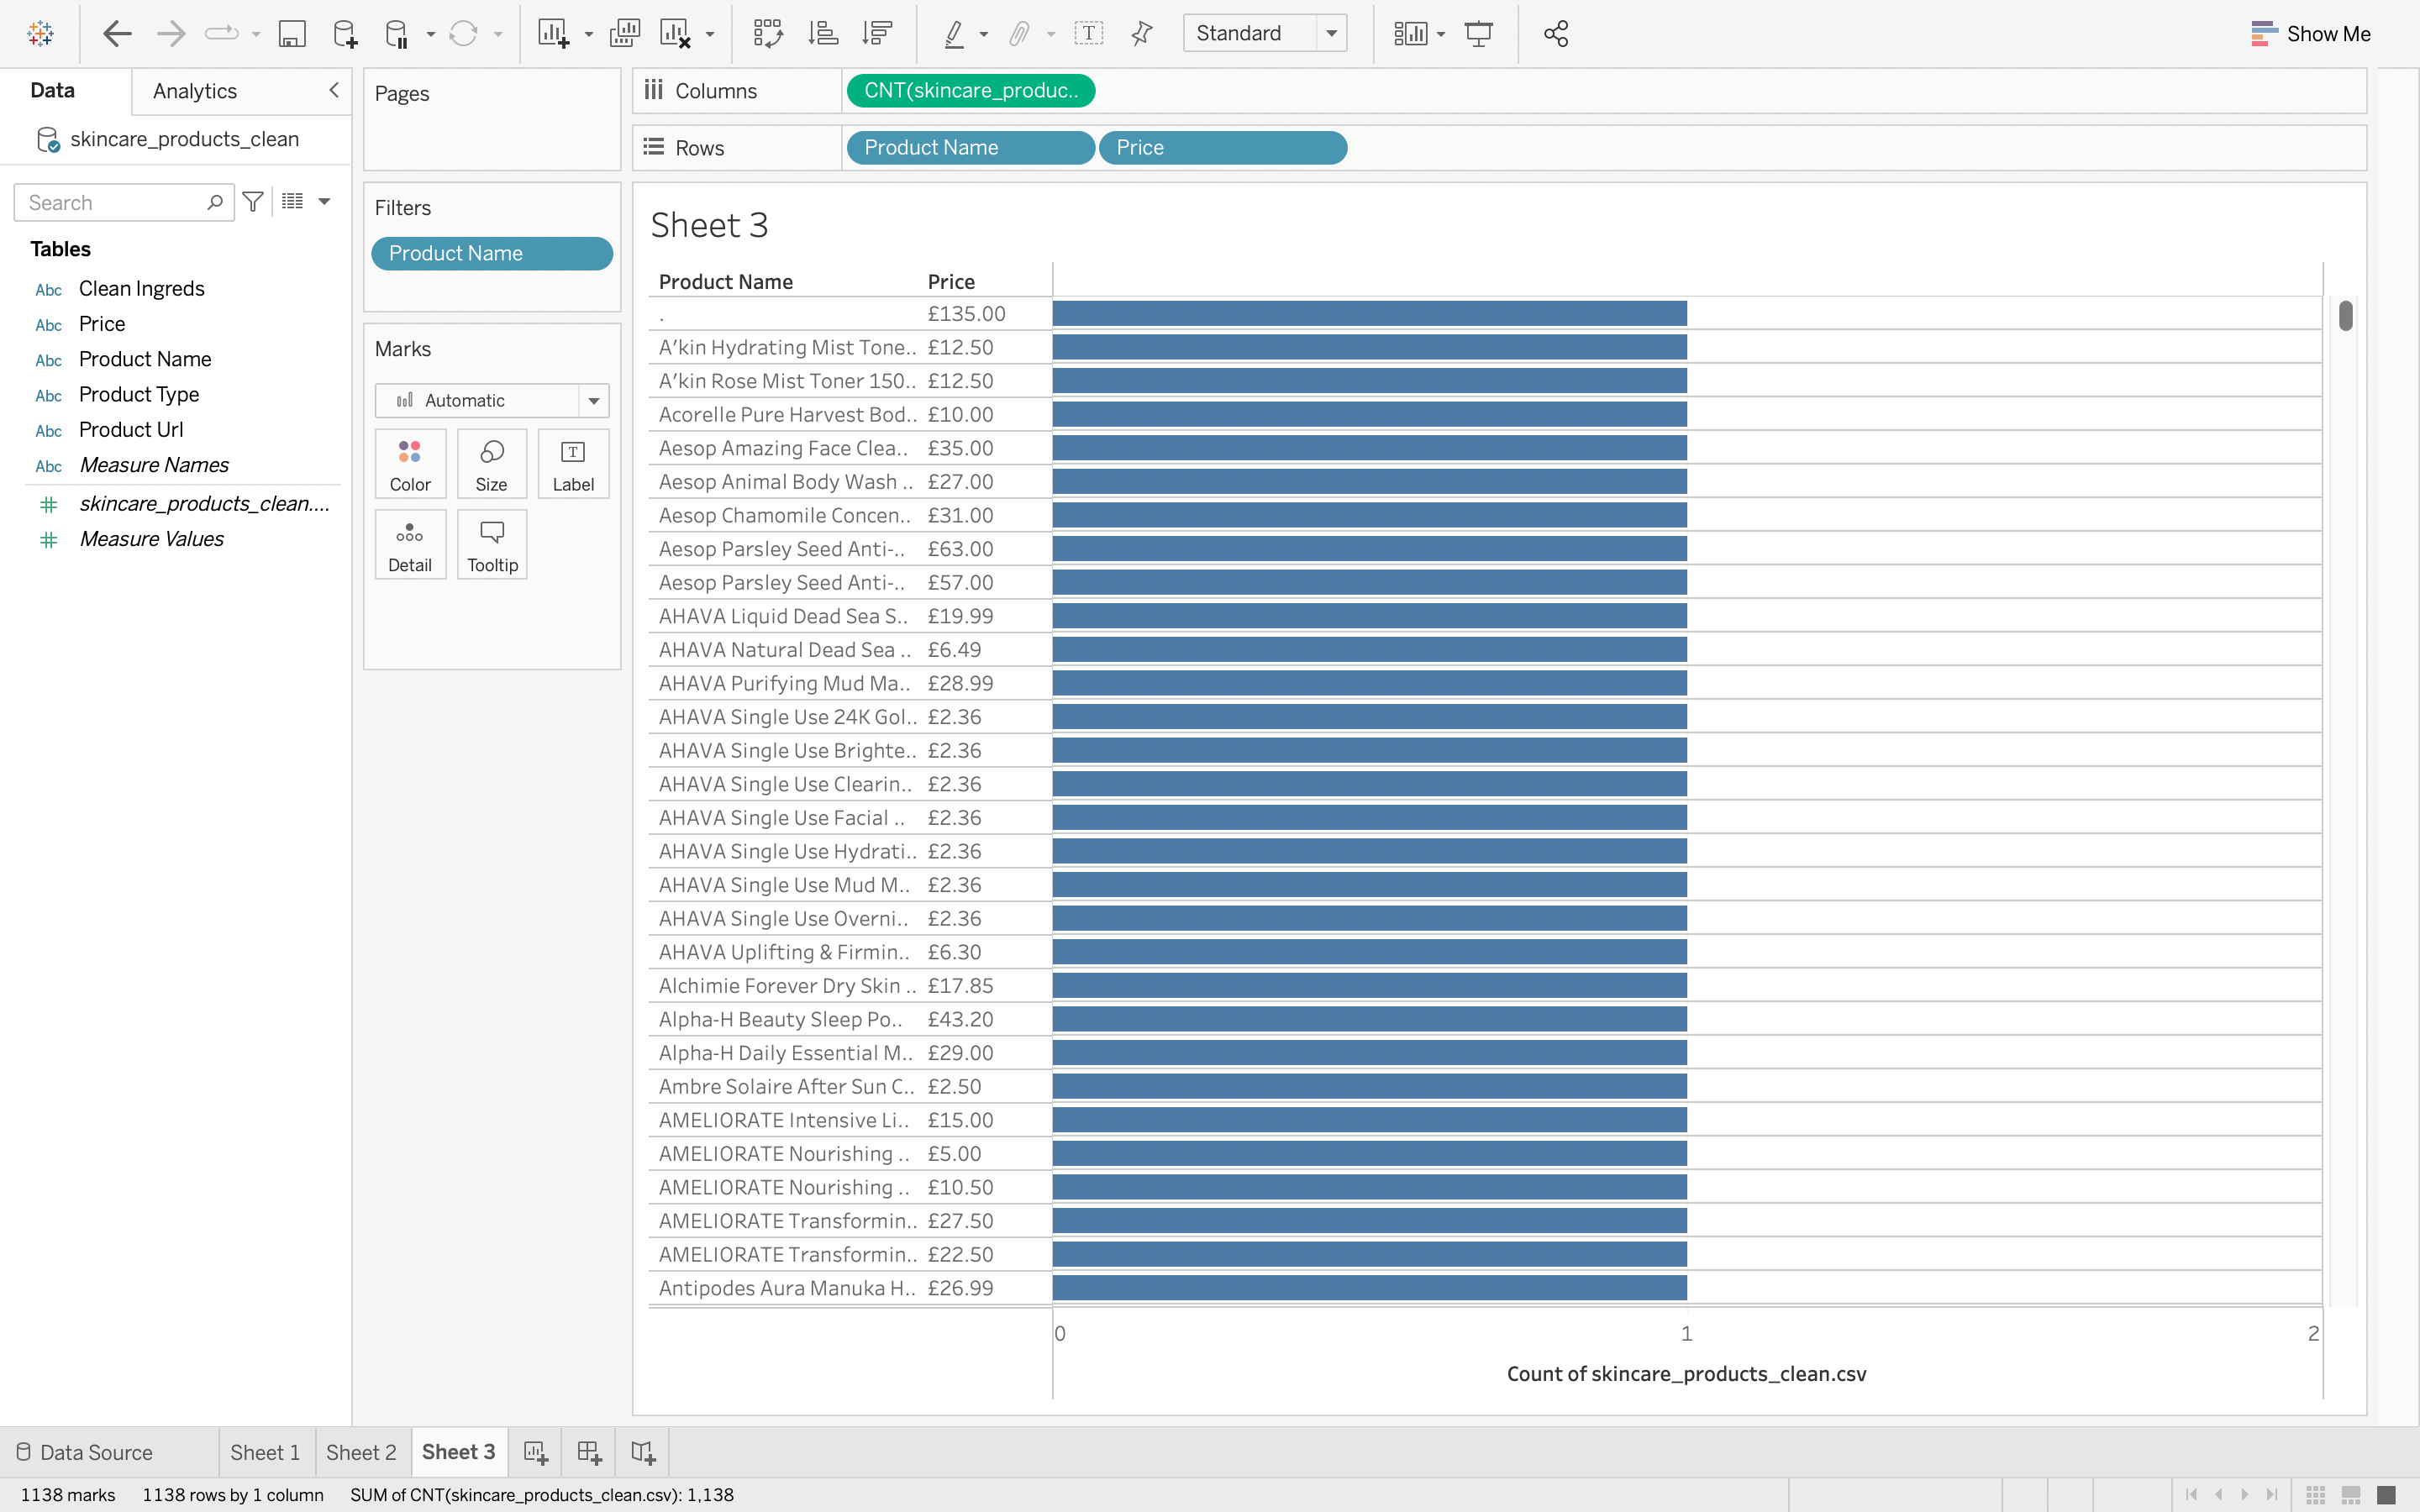This screenshot has width=2420, height=1512.
Task: Open the Size marks card
Action: (x=491, y=464)
